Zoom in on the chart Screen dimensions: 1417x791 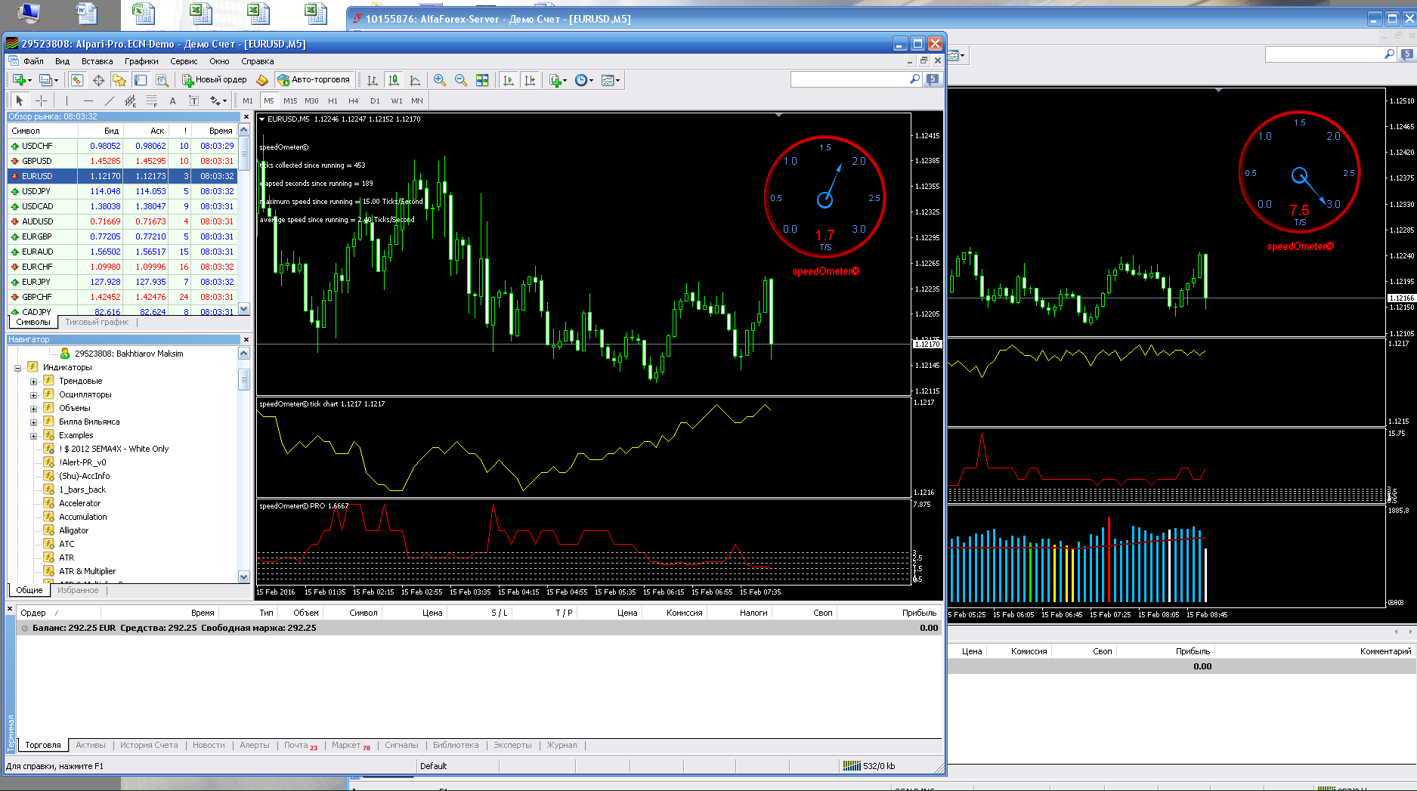[440, 80]
